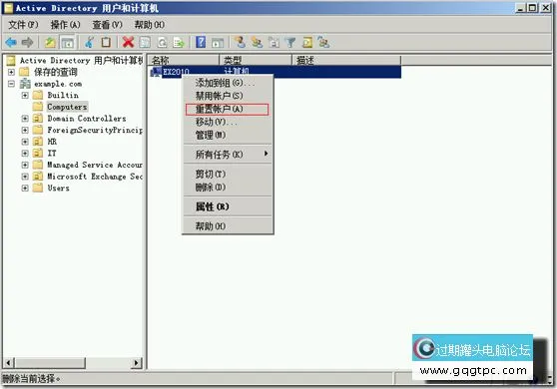Click the blue question mark Help icon
Viewport: 557px width, 389px height.
point(201,42)
